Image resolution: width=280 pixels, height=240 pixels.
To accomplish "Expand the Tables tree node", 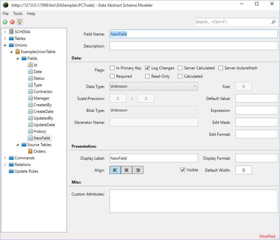I will pos(5,38).
